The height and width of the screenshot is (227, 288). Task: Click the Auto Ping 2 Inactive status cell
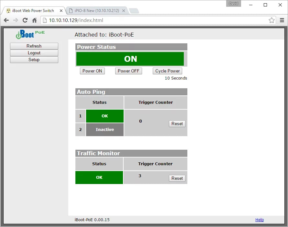[x=105, y=130]
